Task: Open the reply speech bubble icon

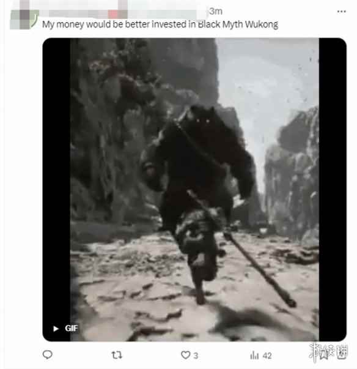Action: [x=48, y=355]
